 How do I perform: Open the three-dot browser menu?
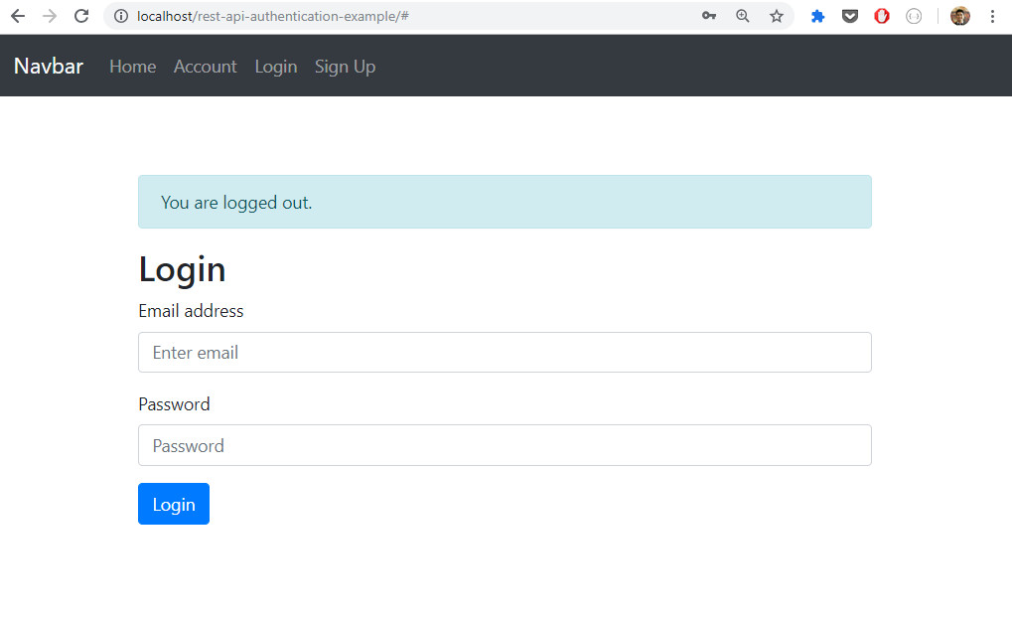pyautogui.click(x=991, y=16)
